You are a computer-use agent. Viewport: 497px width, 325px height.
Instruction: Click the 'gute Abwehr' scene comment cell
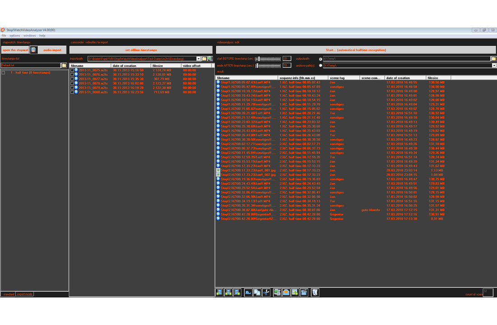[371, 210]
